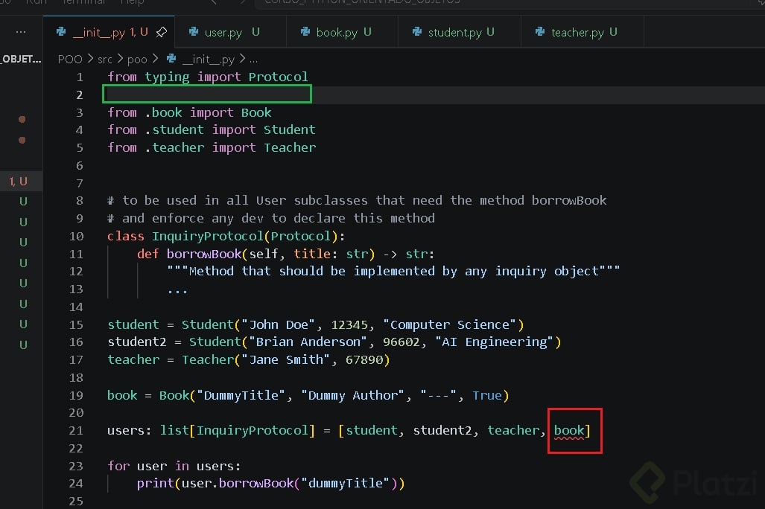Click the Teacher class name on line 5
765x509 pixels.
pos(290,148)
